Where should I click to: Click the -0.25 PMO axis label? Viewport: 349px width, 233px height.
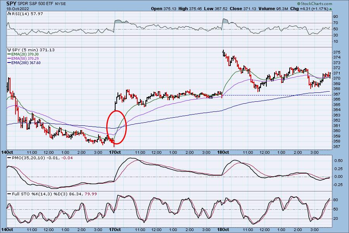[x=338, y=185]
